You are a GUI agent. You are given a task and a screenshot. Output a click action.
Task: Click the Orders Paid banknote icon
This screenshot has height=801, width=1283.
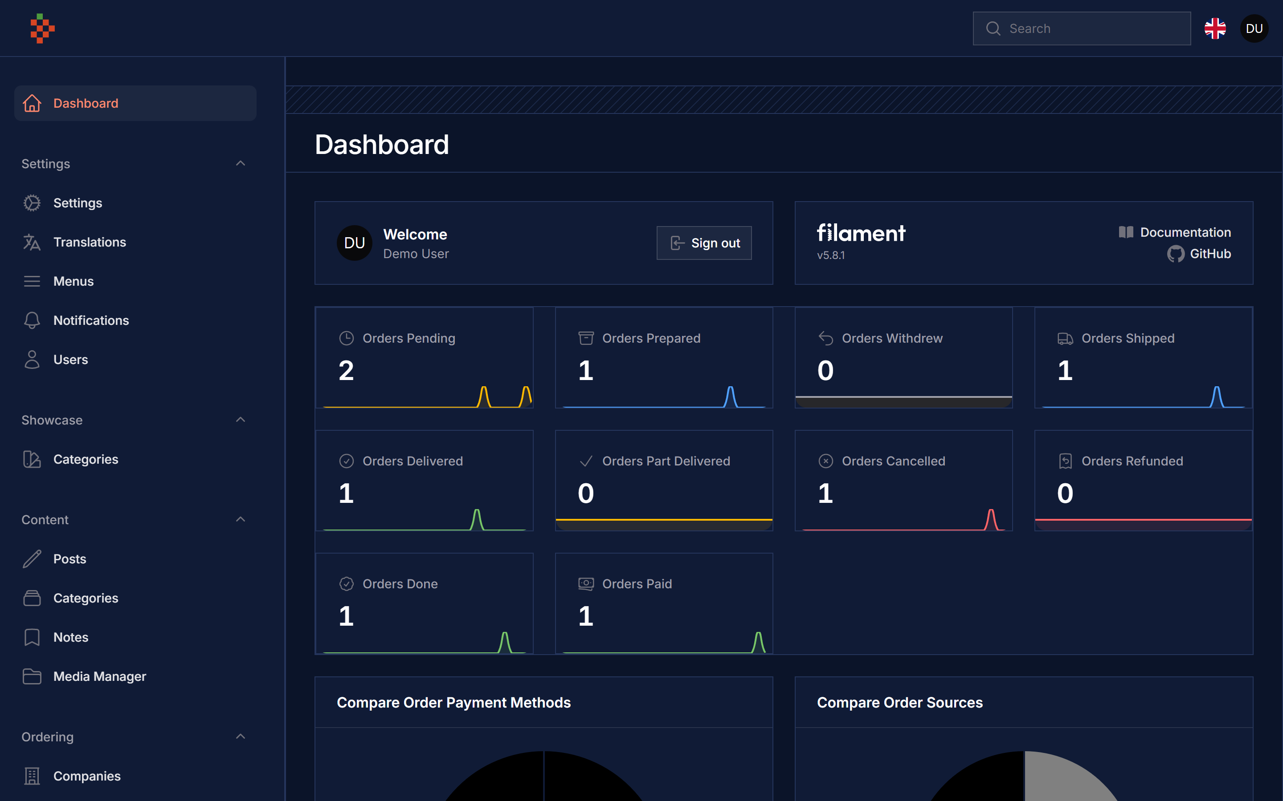pos(586,584)
